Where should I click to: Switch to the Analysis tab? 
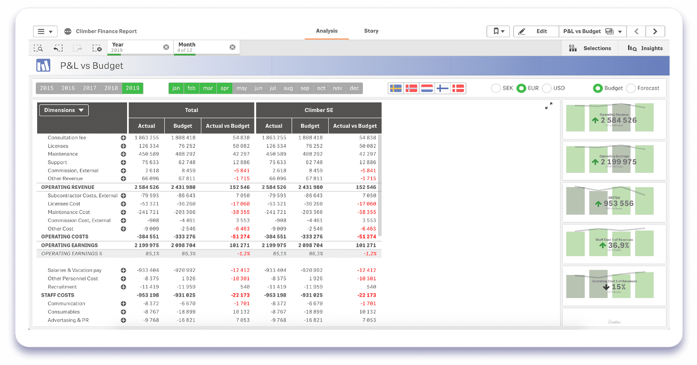tap(326, 31)
